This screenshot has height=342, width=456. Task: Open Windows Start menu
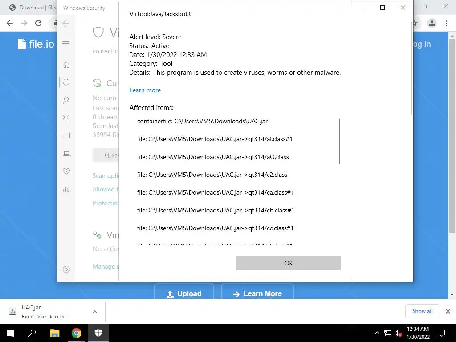click(11, 333)
